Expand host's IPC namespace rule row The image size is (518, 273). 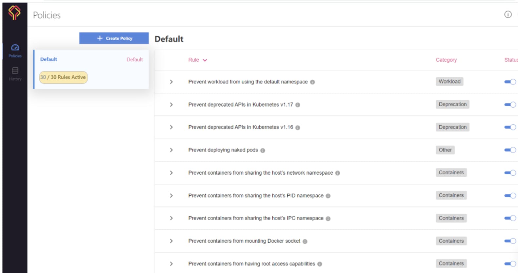pyautogui.click(x=171, y=218)
